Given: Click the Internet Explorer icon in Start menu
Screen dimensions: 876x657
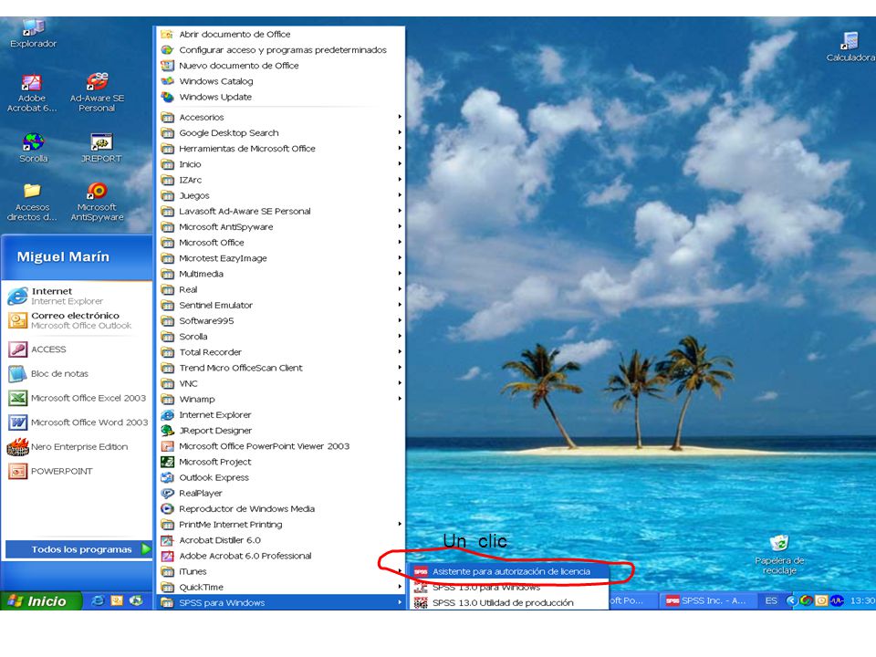Looking at the screenshot, I should (x=18, y=296).
